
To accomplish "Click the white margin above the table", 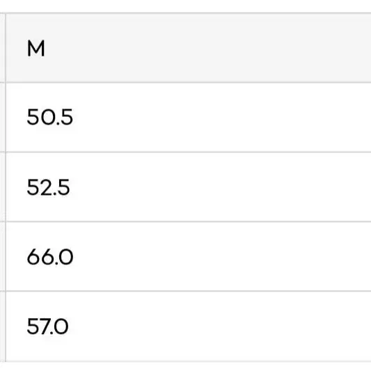I will point(185,6).
